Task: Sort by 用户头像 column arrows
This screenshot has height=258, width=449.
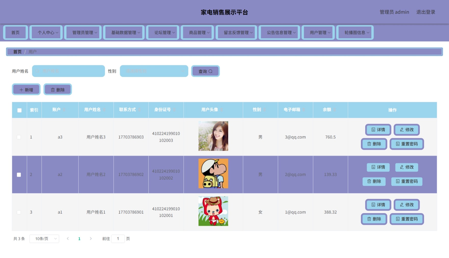Action: pos(222,110)
